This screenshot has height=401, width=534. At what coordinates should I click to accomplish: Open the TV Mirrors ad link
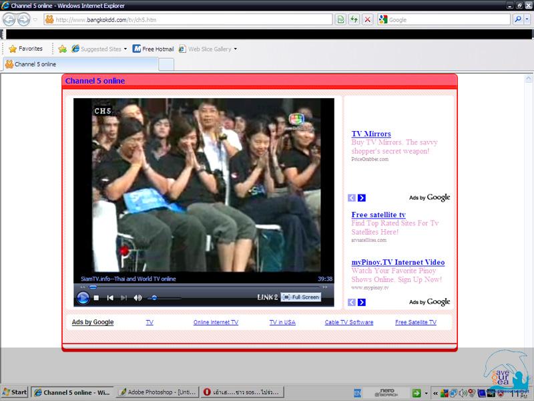371,134
